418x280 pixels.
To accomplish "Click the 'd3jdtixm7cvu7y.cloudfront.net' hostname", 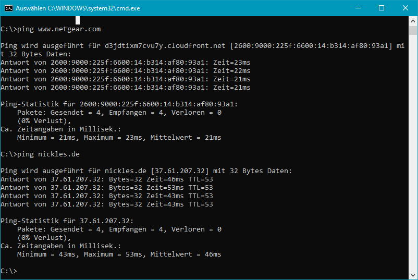I will pos(165,45).
